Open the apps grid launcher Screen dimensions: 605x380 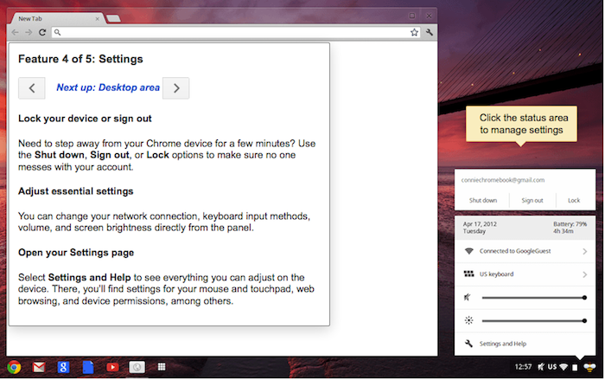160,367
